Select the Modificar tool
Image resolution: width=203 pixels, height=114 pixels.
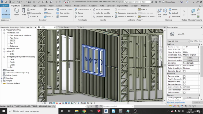(x=6, y=13)
